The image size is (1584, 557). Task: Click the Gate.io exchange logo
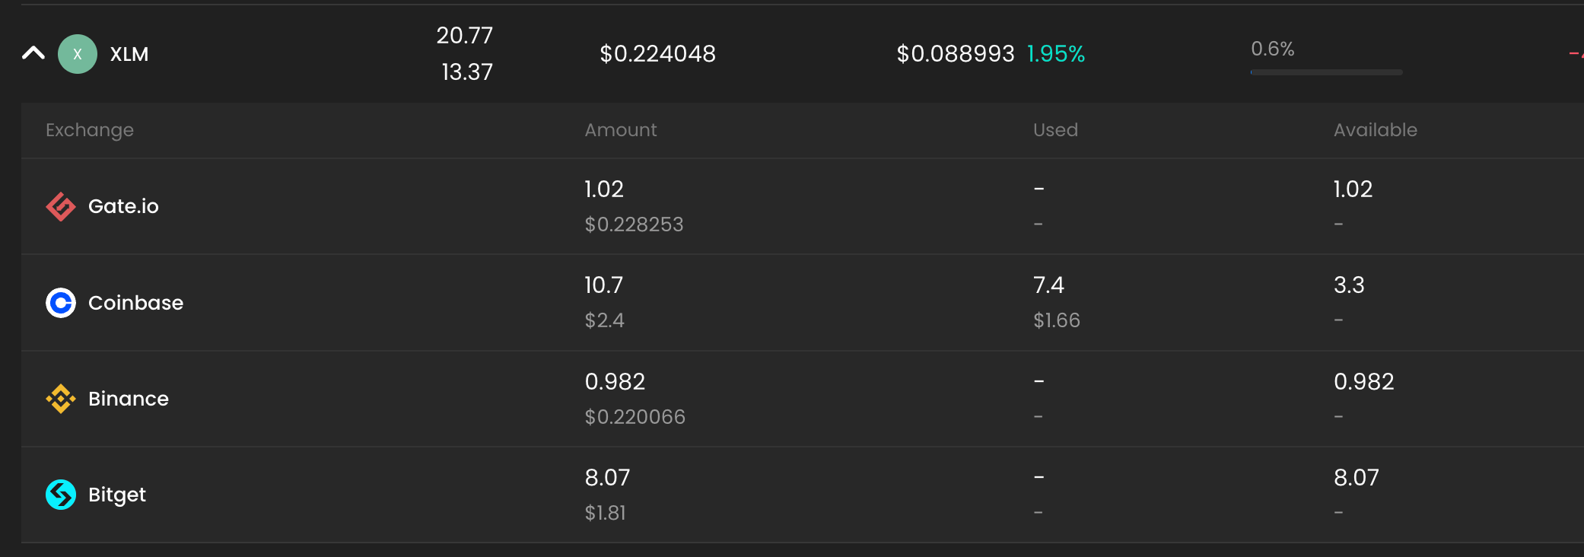click(61, 206)
